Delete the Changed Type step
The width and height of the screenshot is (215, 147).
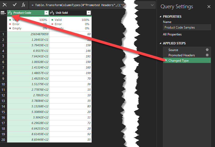tap(166, 60)
